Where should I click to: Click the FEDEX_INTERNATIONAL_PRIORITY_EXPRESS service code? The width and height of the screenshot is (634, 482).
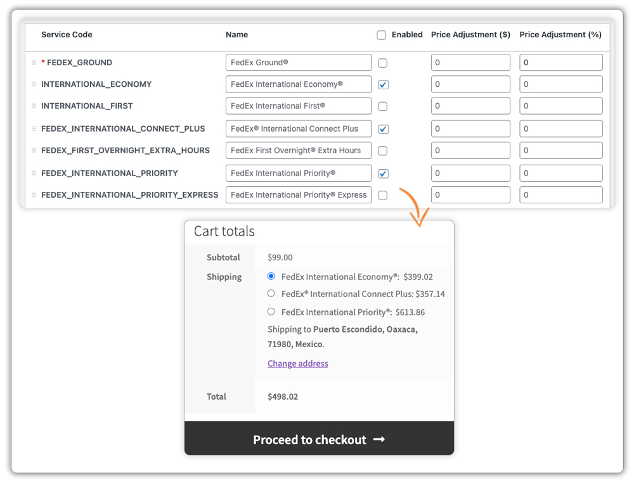click(130, 194)
